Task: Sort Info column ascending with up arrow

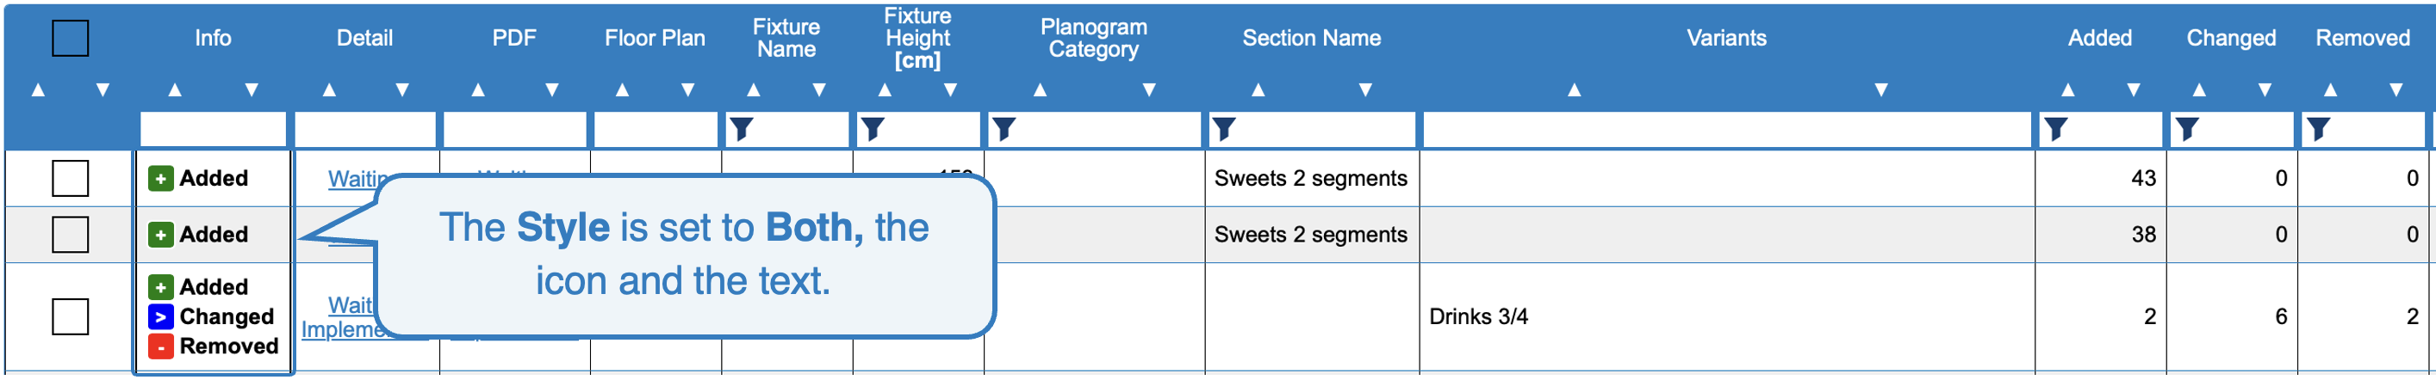Action: (x=175, y=90)
